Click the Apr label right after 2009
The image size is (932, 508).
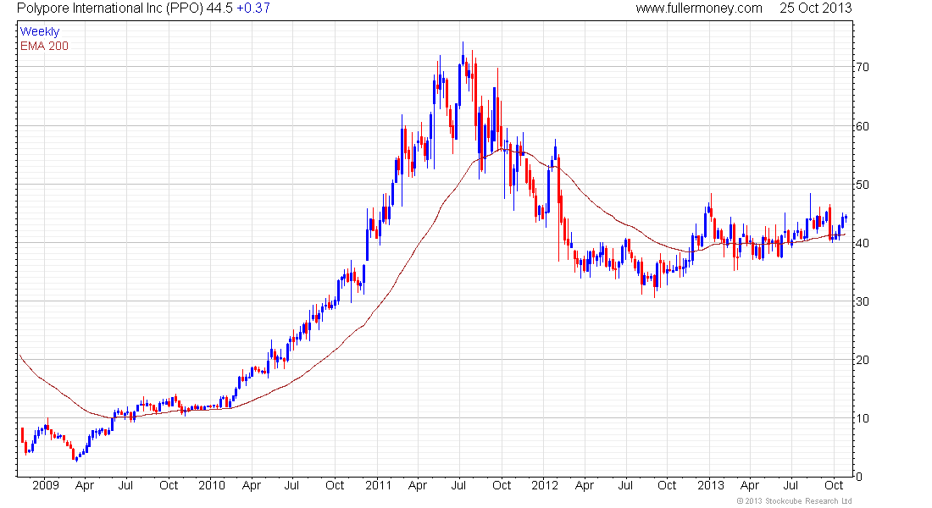[85, 486]
